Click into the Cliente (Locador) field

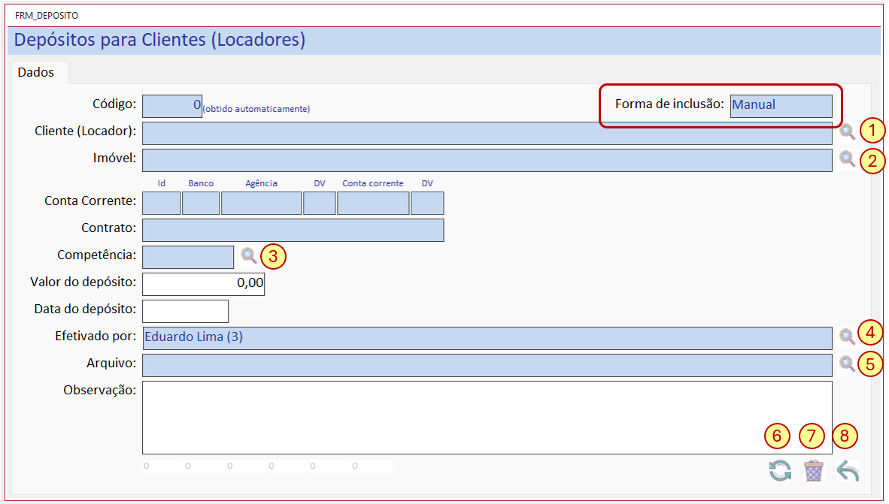point(487,133)
